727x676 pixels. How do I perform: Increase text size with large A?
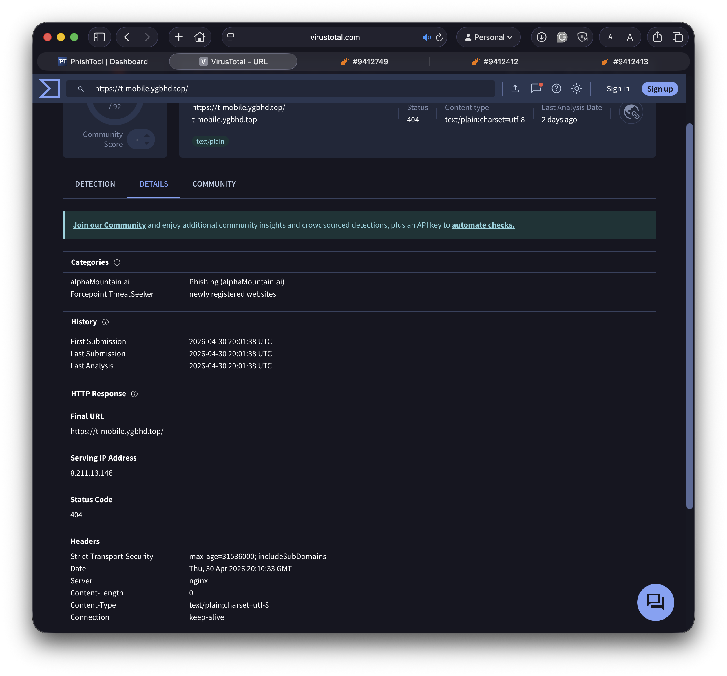(x=630, y=37)
